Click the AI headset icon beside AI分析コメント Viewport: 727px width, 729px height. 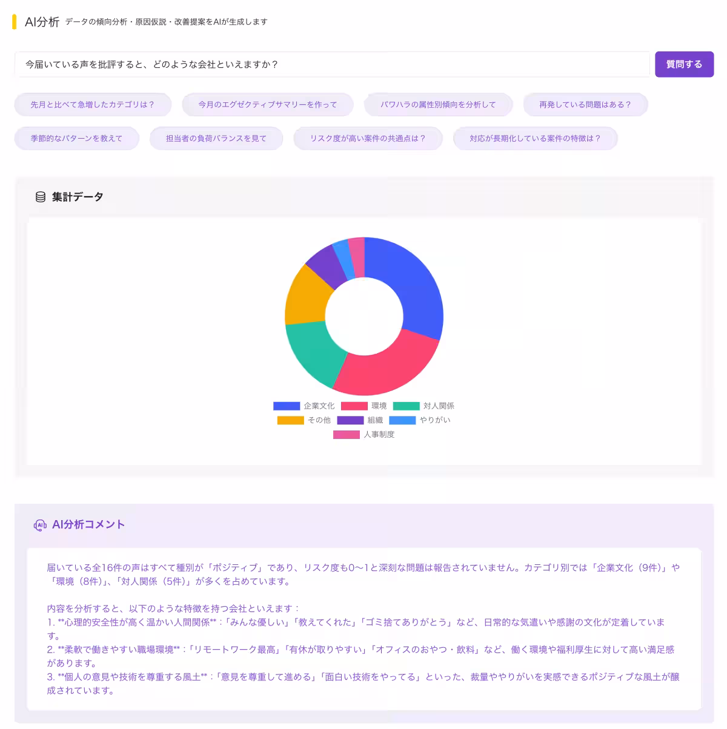(40, 525)
